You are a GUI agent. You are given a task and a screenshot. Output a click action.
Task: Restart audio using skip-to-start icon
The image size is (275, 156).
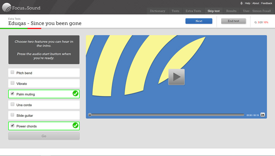[262, 115]
